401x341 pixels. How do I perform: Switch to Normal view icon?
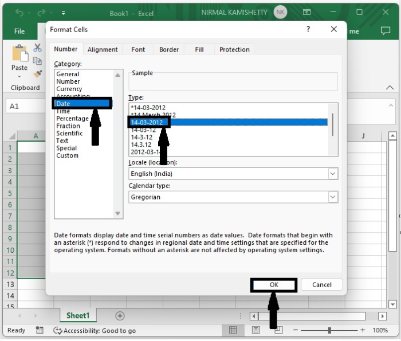pyautogui.click(x=233, y=330)
